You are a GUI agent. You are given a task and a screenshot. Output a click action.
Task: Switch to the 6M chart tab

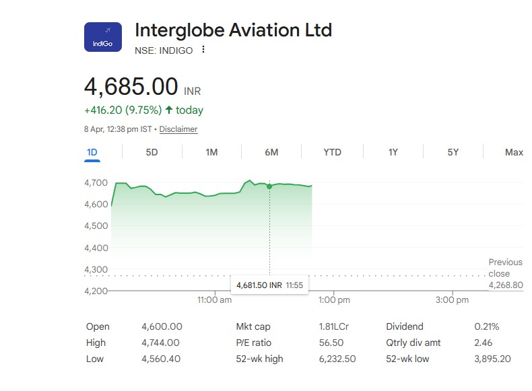(x=271, y=152)
